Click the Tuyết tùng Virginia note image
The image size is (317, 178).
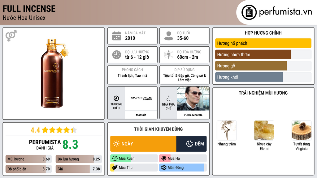point(301,130)
